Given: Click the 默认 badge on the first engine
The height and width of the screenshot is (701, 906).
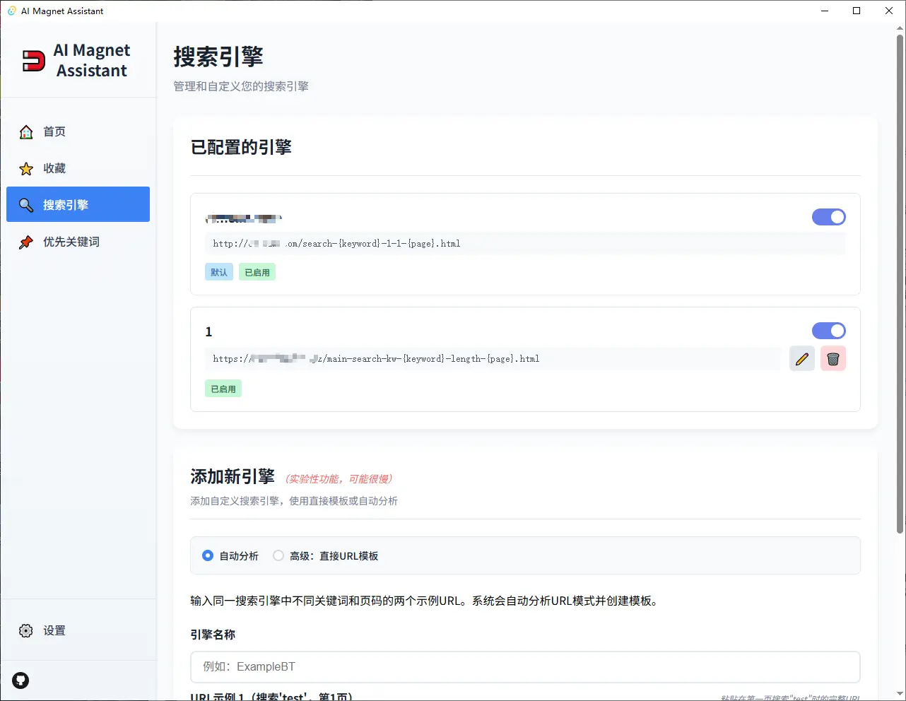Looking at the screenshot, I should [x=218, y=271].
